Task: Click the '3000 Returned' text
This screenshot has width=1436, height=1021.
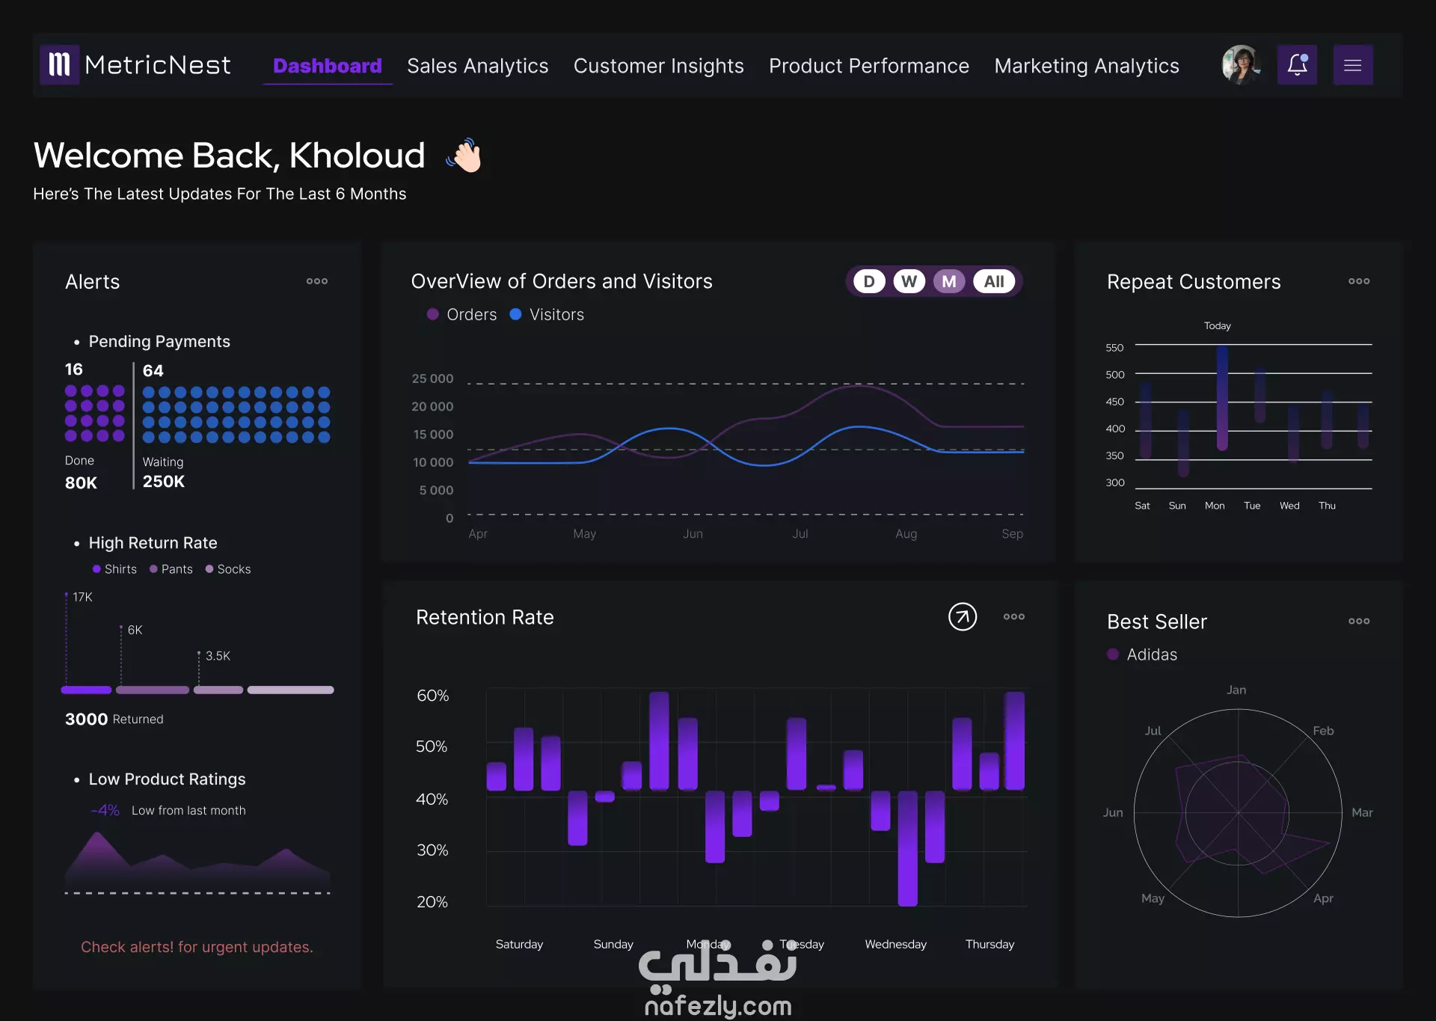Action: 114,719
